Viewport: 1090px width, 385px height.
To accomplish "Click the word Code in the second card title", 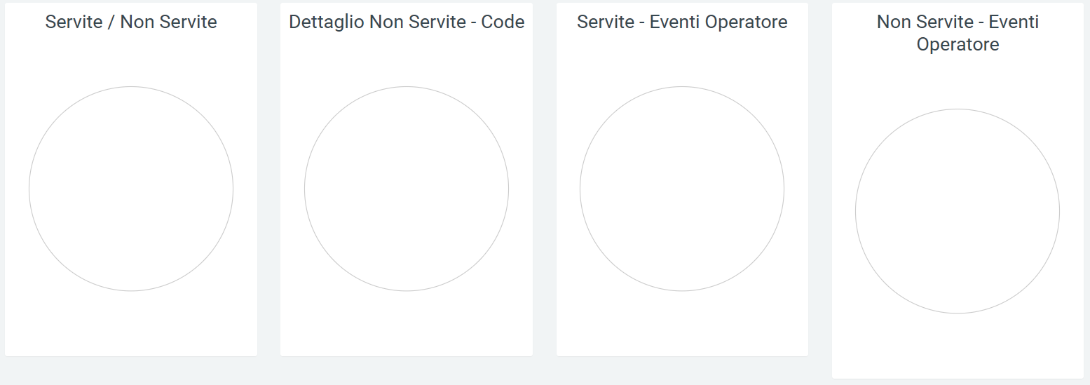I will (x=503, y=22).
